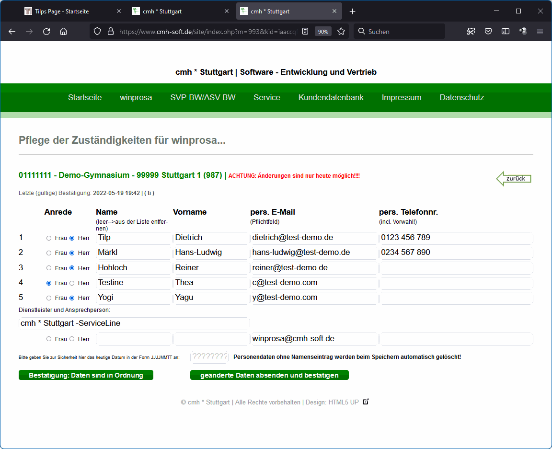Open the winprosa navigation menu item
The image size is (552, 449).
click(x=136, y=98)
